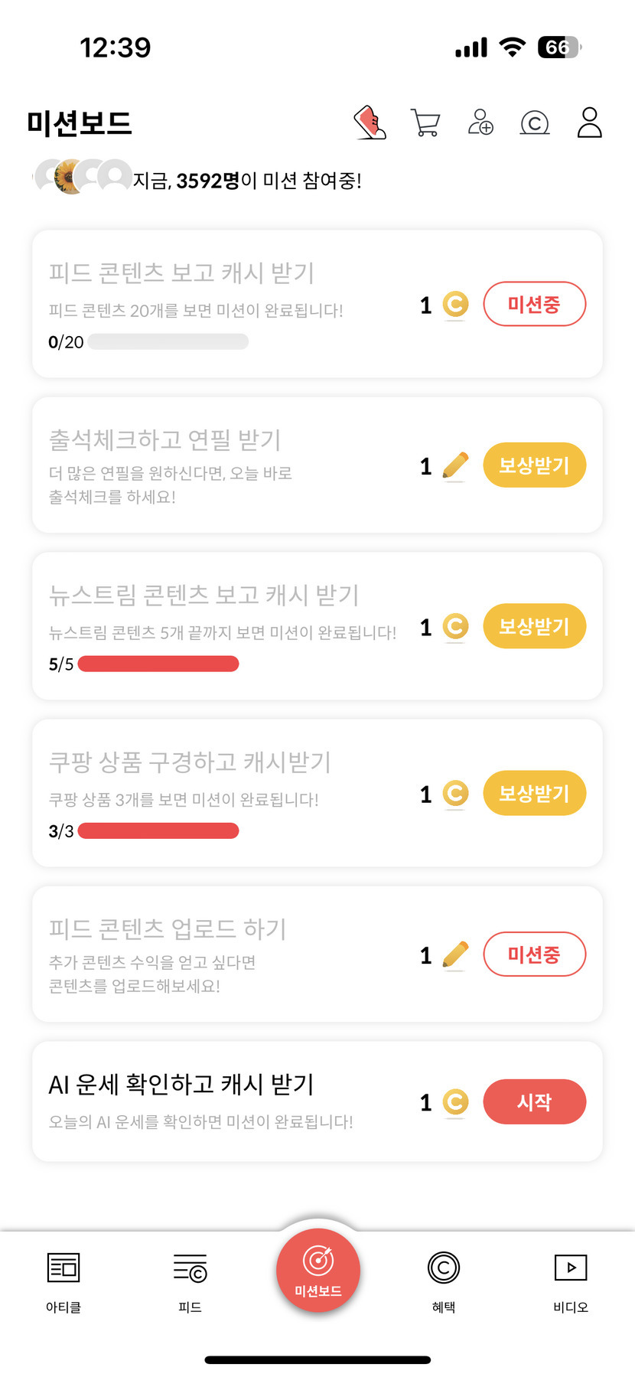Claim 보상받기 for 뉴스트림 콘텐츠 mission
The image size is (635, 1377).
point(534,627)
